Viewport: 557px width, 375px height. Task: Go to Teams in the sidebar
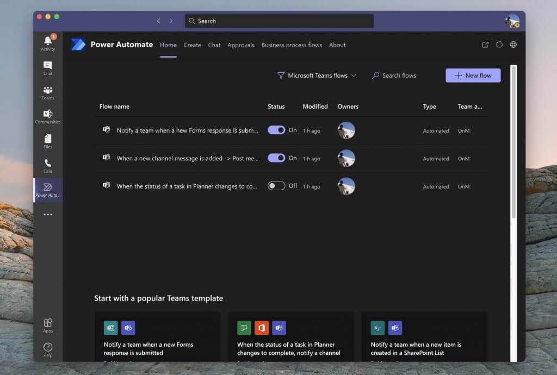[x=48, y=92]
